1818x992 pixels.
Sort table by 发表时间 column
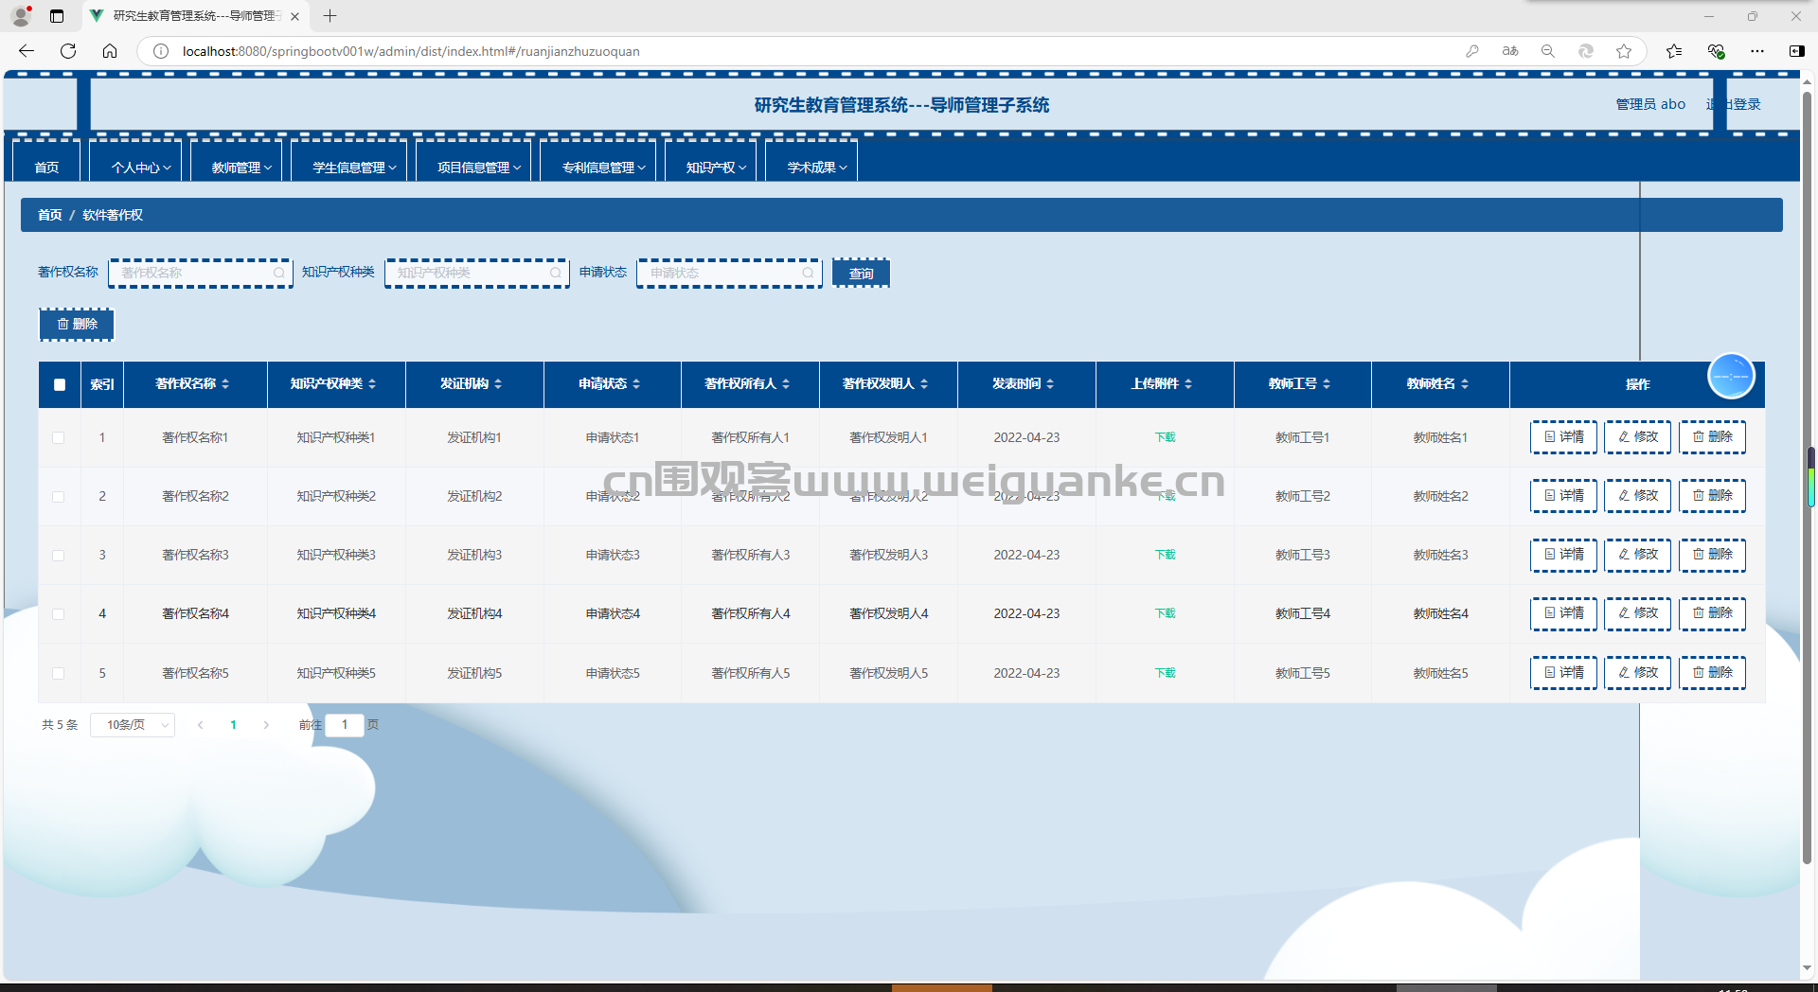pos(1050,384)
